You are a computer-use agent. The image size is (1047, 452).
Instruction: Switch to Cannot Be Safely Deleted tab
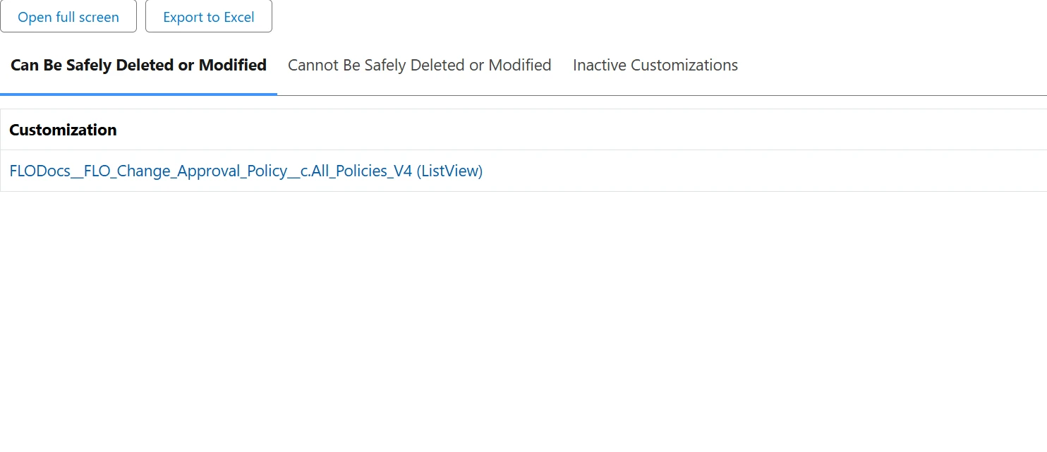(x=419, y=65)
